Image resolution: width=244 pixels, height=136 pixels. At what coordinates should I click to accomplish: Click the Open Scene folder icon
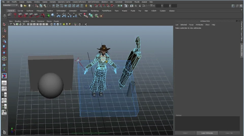[25, 6]
